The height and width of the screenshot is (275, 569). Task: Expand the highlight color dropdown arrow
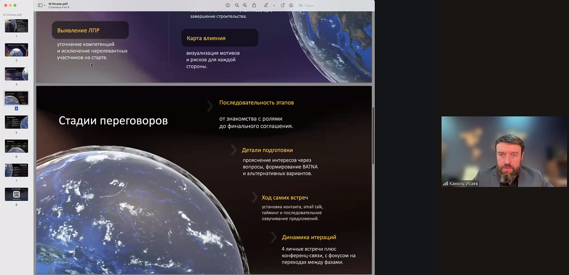pyautogui.click(x=274, y=5)
